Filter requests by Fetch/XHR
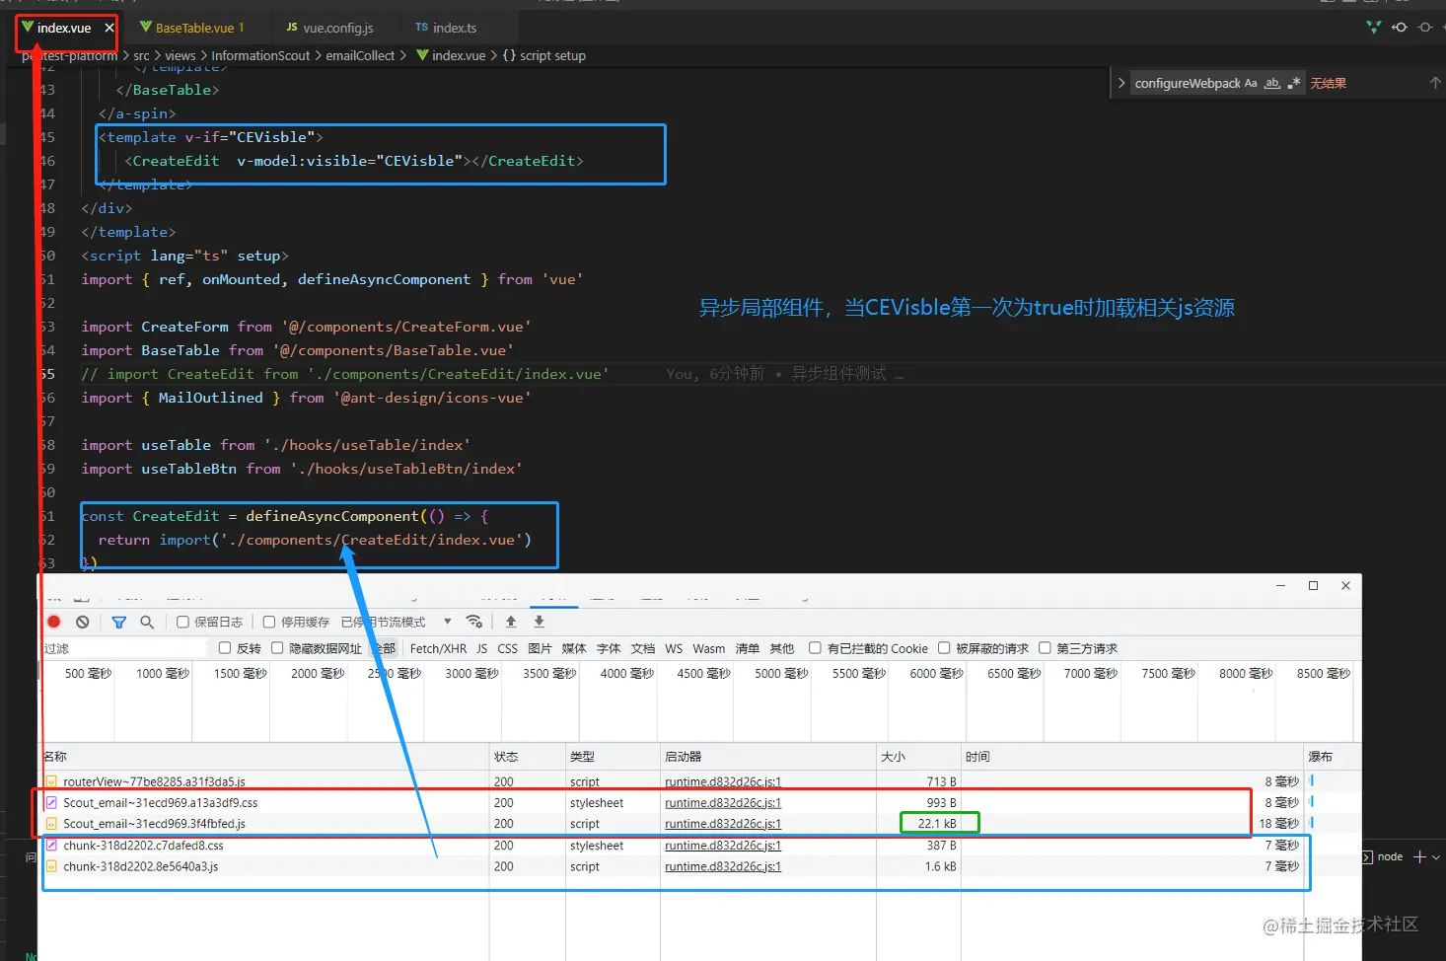 click(438, 648)
